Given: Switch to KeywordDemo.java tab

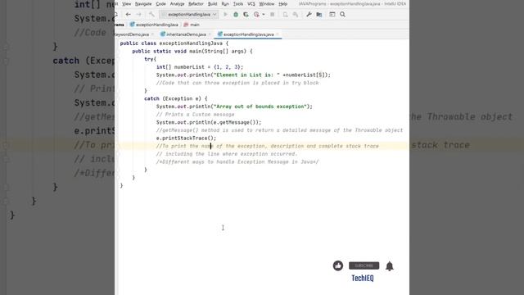Looking at the screenshot, I should click(133, 34).
